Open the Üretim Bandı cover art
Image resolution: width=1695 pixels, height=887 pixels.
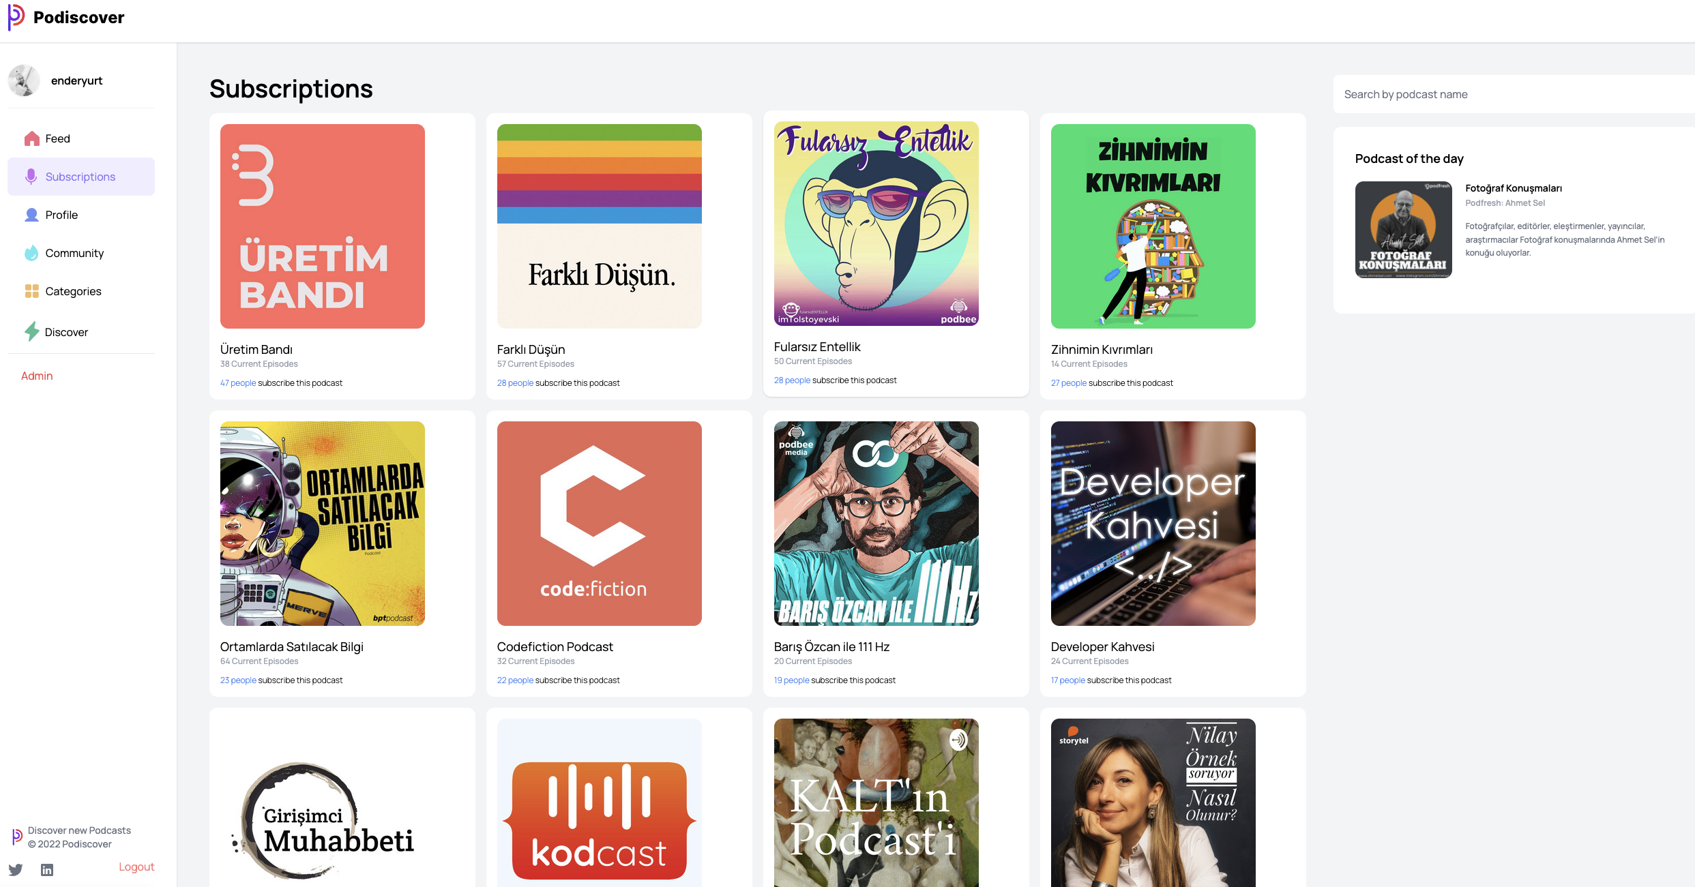(x=323, y=226)
